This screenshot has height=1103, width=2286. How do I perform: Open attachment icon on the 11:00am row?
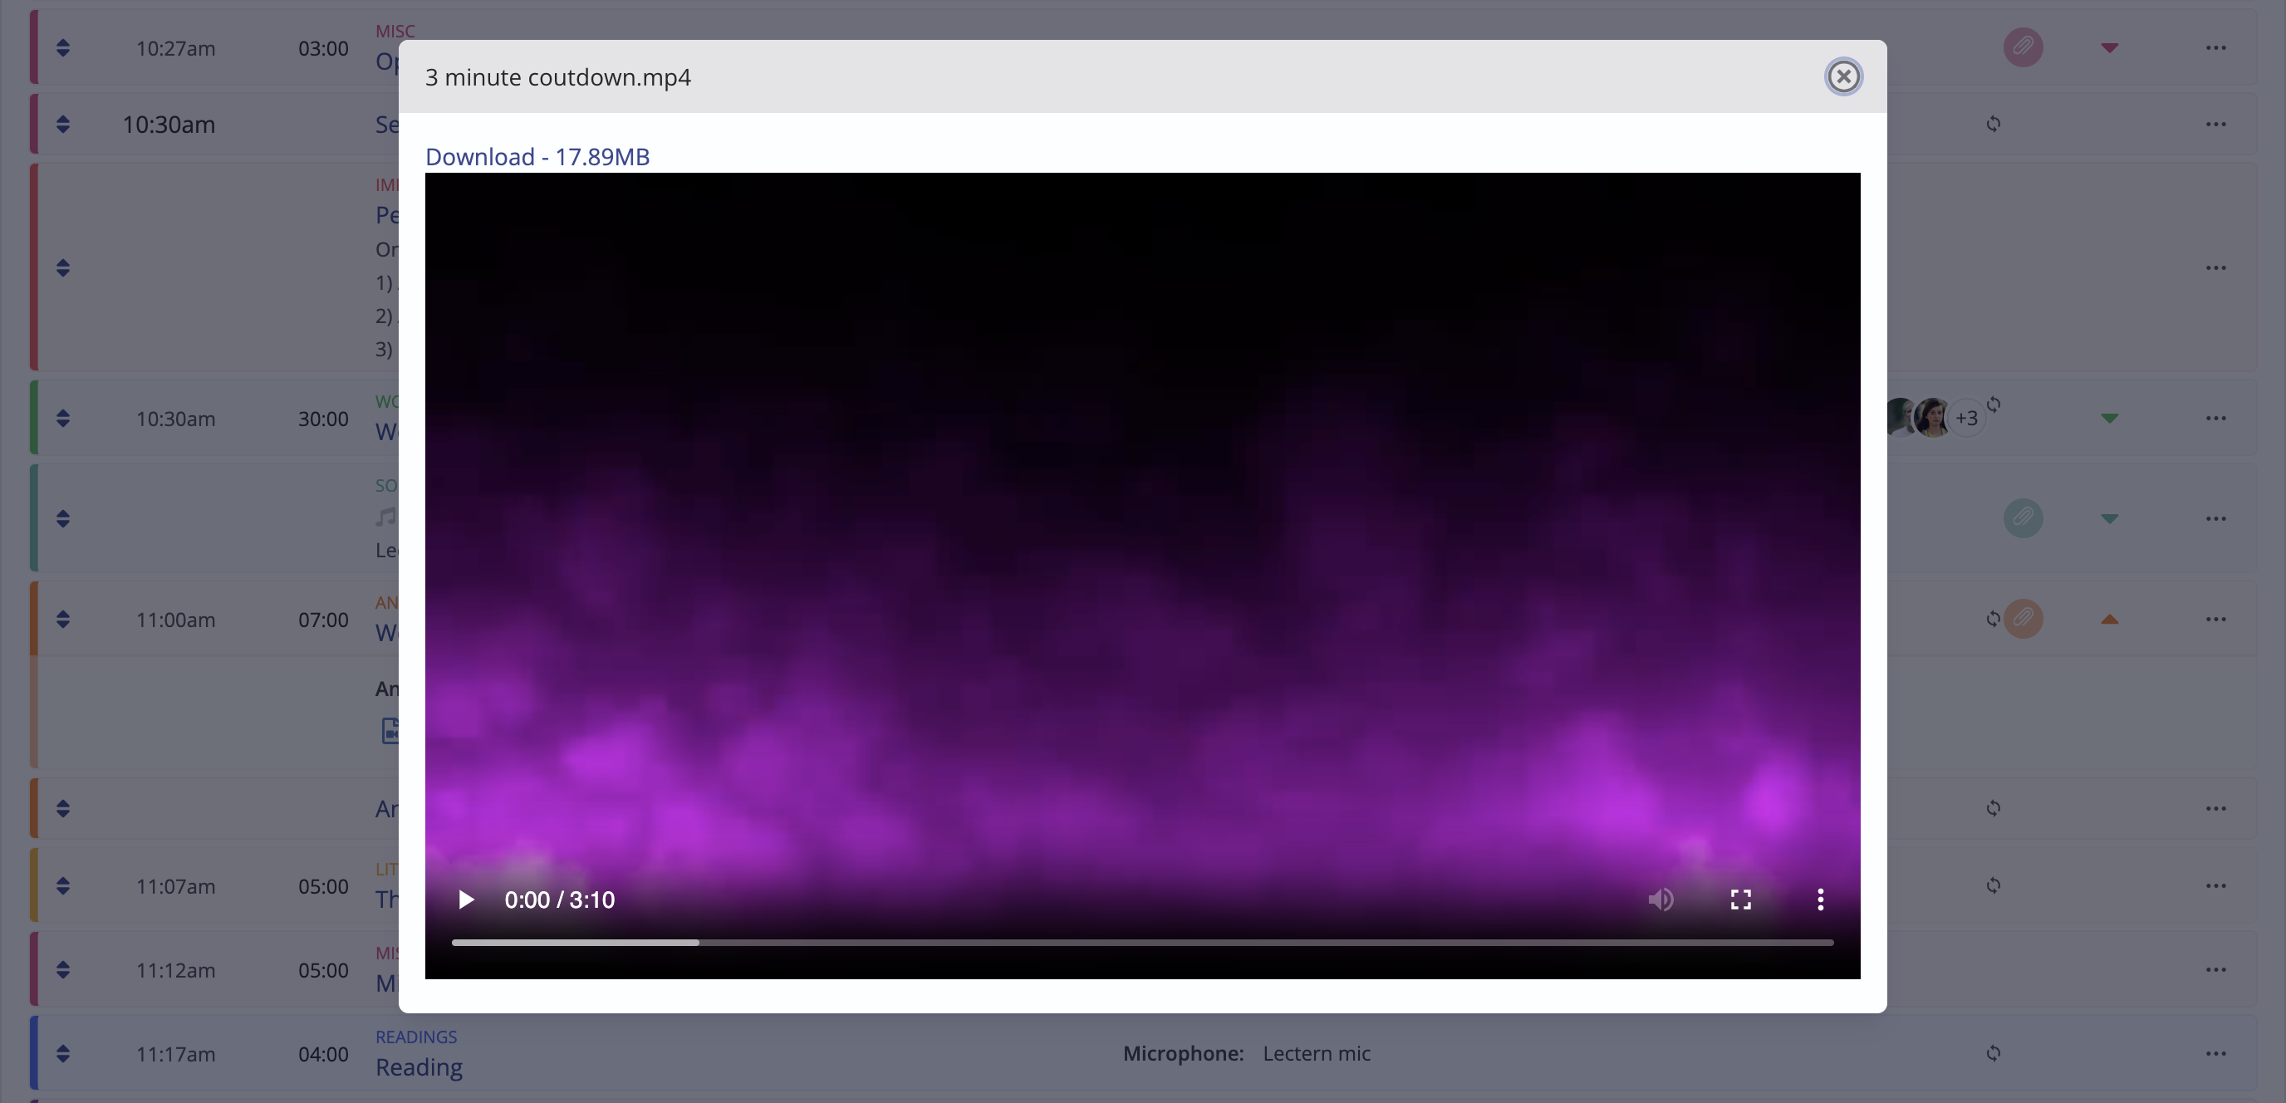2024,619
